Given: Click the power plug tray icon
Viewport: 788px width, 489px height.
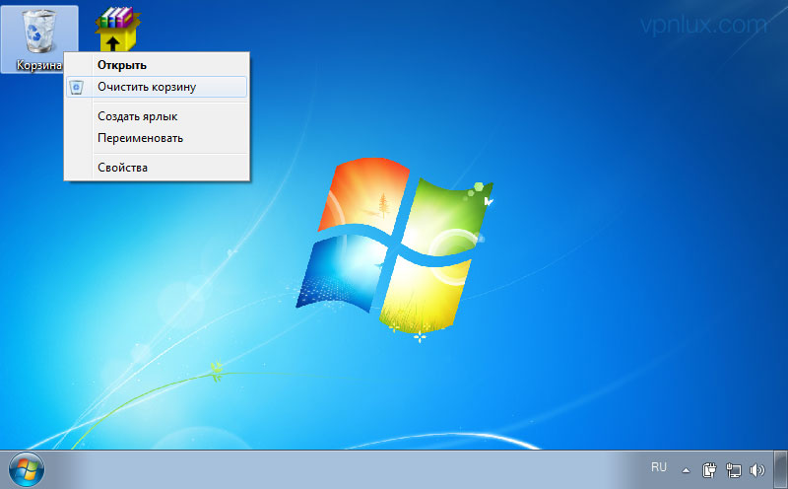Looking at the screenshot, I should (709, 470).
